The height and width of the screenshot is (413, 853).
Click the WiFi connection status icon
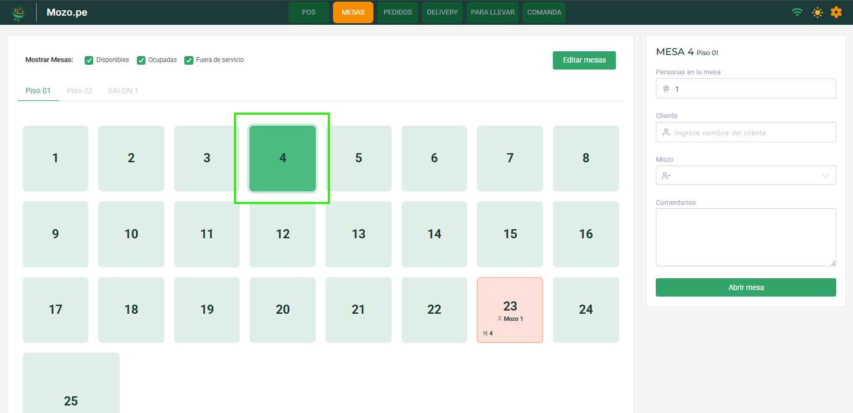pos(797,12)
